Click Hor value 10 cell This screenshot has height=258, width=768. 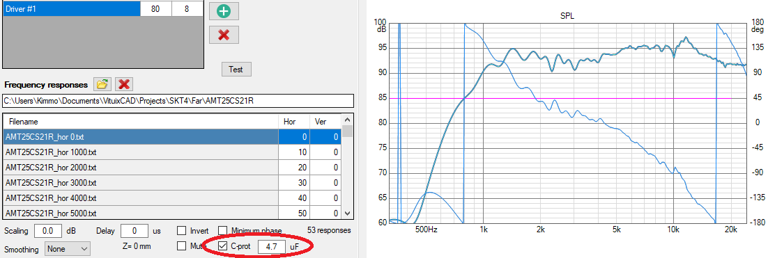294,152
